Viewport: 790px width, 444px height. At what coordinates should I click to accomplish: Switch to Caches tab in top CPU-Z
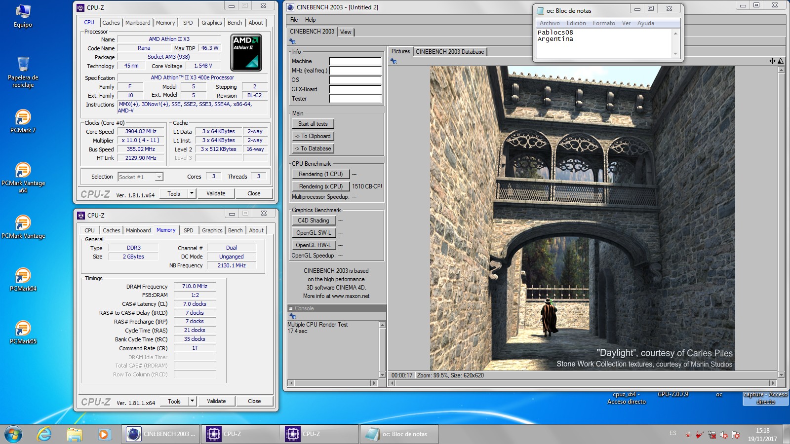click(111, 23)
